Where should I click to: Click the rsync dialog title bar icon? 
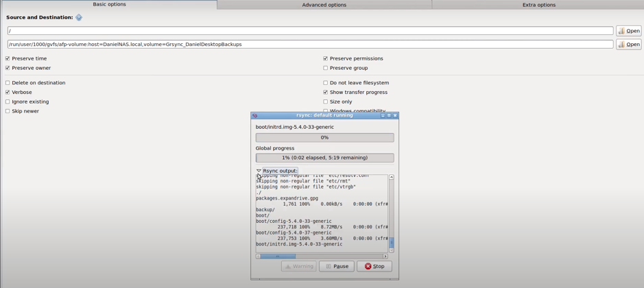[x=255, y=116]
